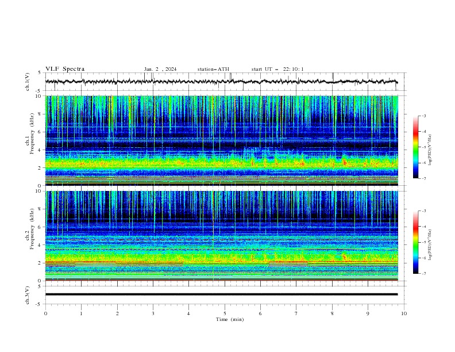Image resolution: width=455 pixels, height=352 pixels.
Task: Click the "-7" tick on lower colorbar
Action: click(423, 274)
